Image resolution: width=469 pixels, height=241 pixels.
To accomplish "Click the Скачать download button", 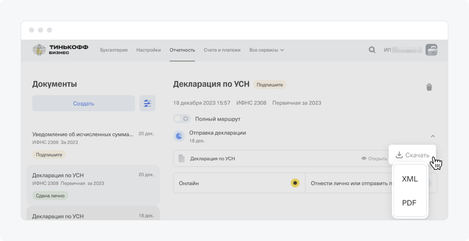I will [413, 155].
